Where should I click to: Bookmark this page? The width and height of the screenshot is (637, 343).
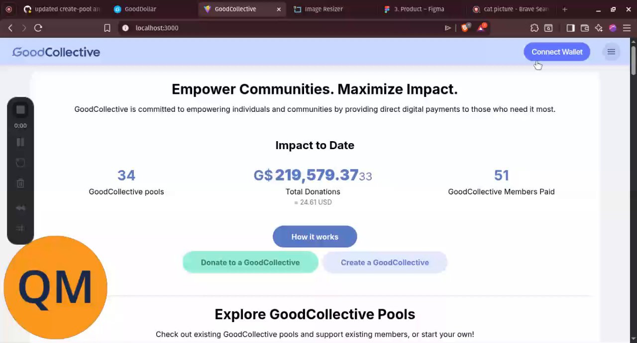pyautogui.click(x=107, y=28)
